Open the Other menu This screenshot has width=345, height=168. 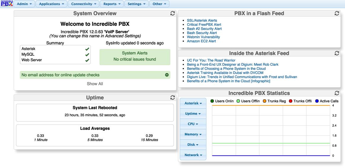(x=159, y=4)
